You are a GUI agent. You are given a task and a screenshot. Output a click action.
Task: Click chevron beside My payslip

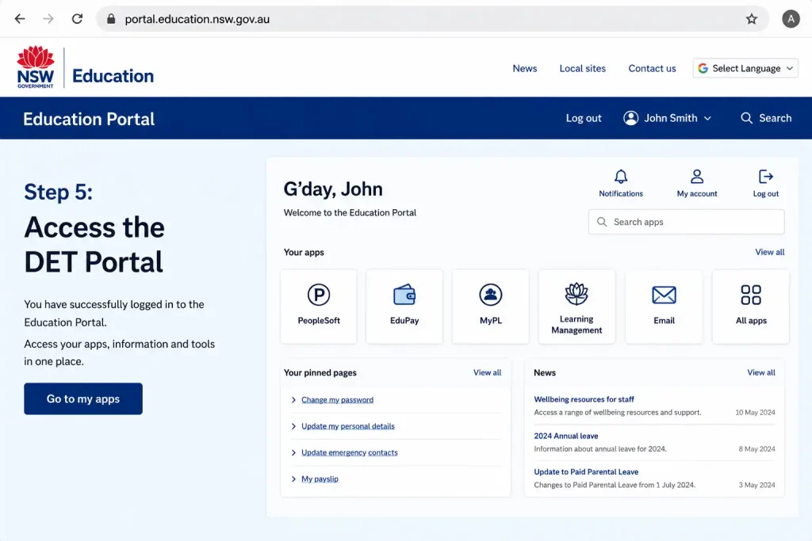(293, 479)
